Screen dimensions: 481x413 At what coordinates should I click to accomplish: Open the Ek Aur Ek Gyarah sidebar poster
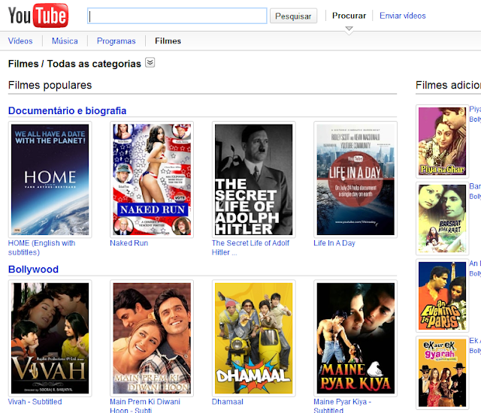(442, 373)
